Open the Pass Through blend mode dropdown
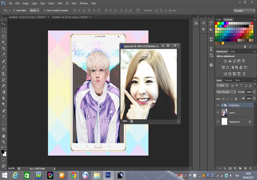257x180 pixels. coord(226,92)
